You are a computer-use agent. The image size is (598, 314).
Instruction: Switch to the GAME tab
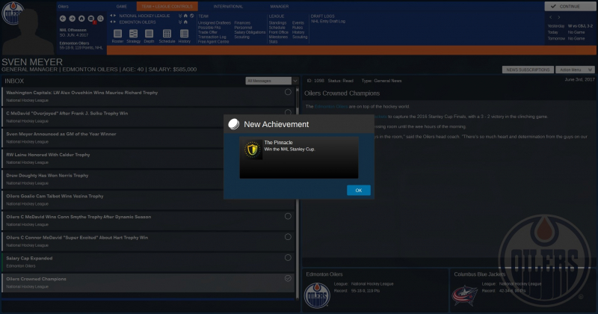(x=122, y=7)
